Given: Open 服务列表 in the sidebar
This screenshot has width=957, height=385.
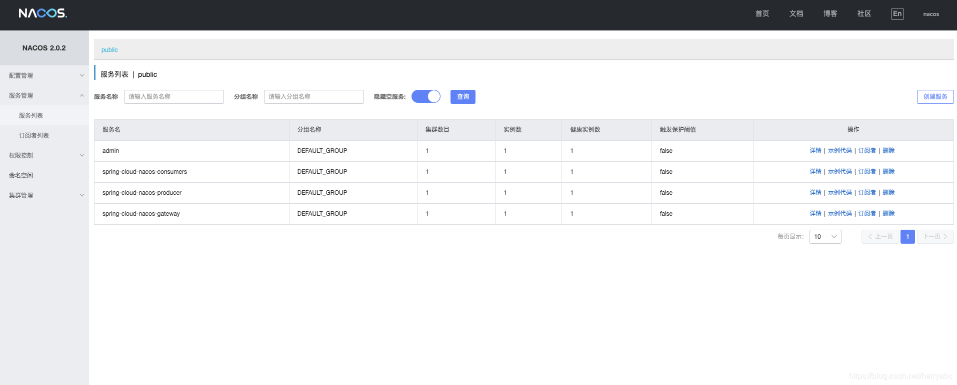Looking at the screenshot, I should 44,115.
